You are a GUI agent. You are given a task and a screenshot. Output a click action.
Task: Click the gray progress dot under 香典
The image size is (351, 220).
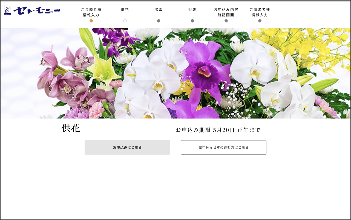(x=192, y=21)
